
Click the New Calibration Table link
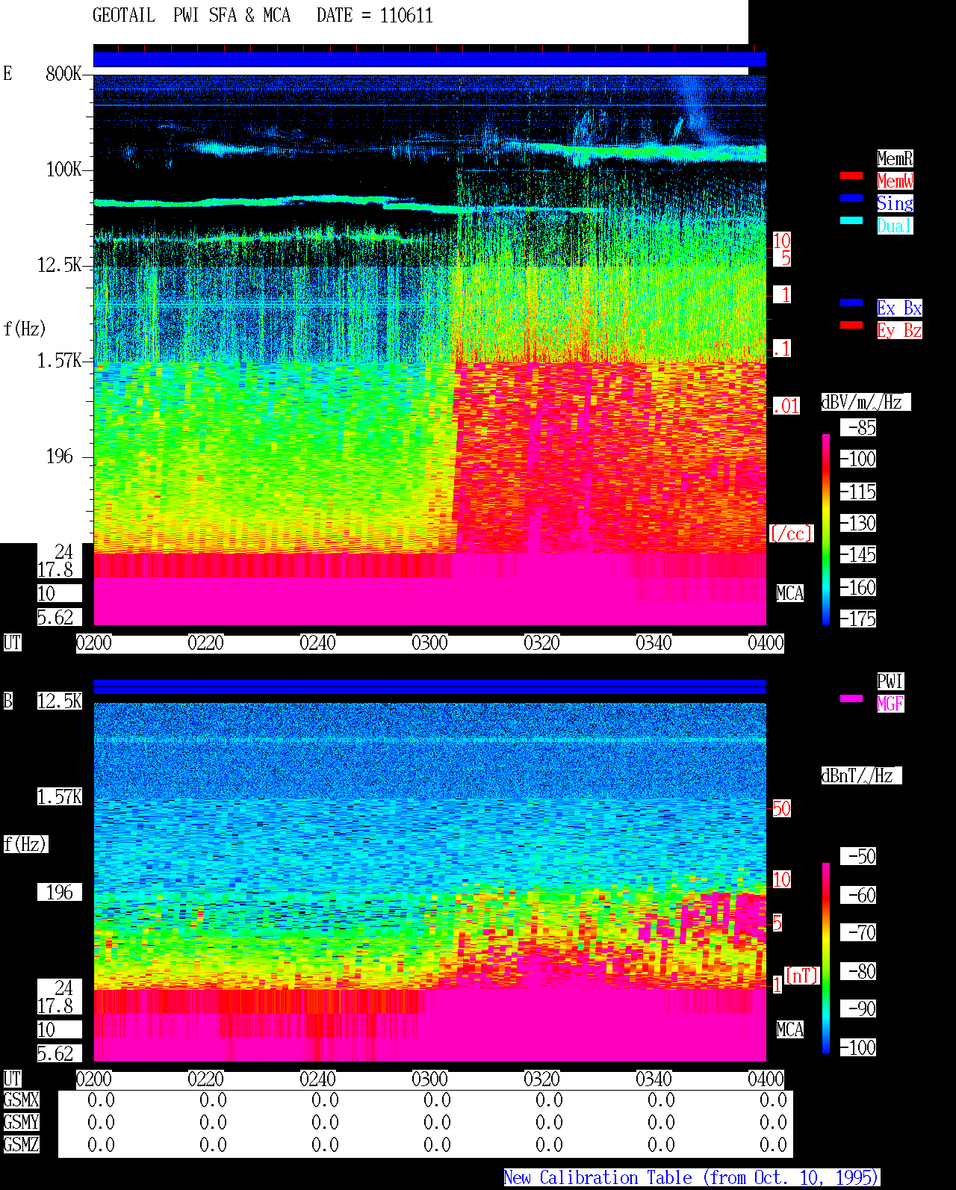pos(692,1178)
